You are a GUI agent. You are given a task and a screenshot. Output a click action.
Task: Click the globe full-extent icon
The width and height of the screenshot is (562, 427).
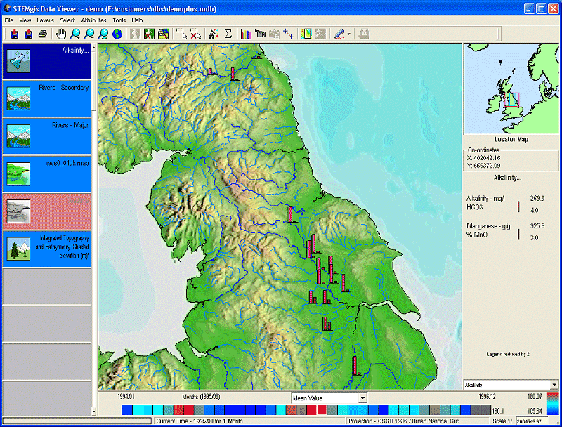(x=117, y=34)
